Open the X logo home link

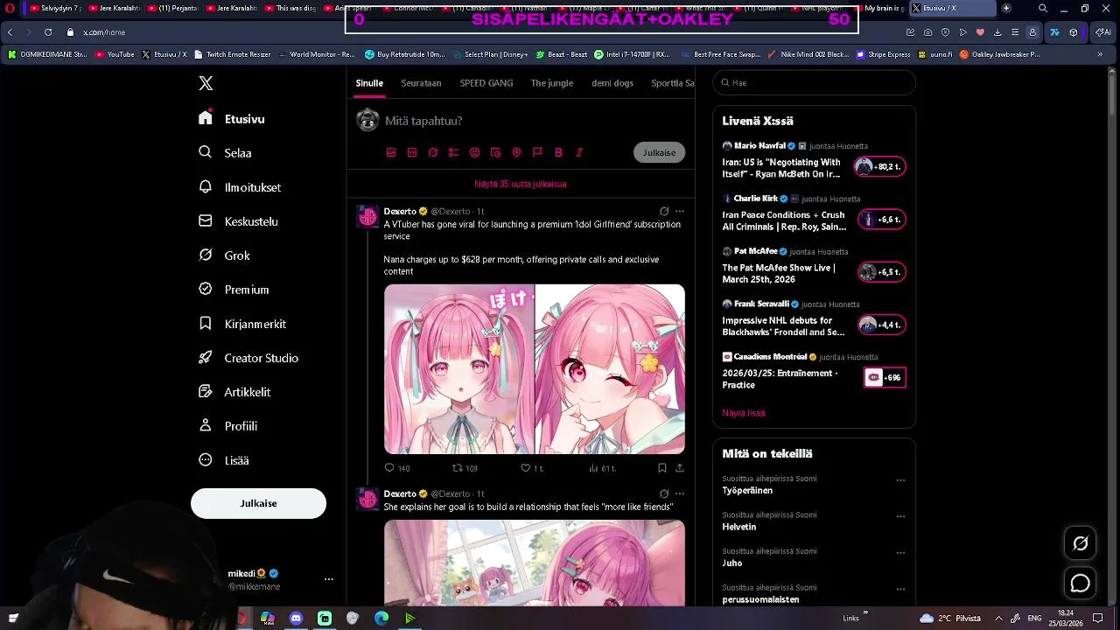[206, 83]
